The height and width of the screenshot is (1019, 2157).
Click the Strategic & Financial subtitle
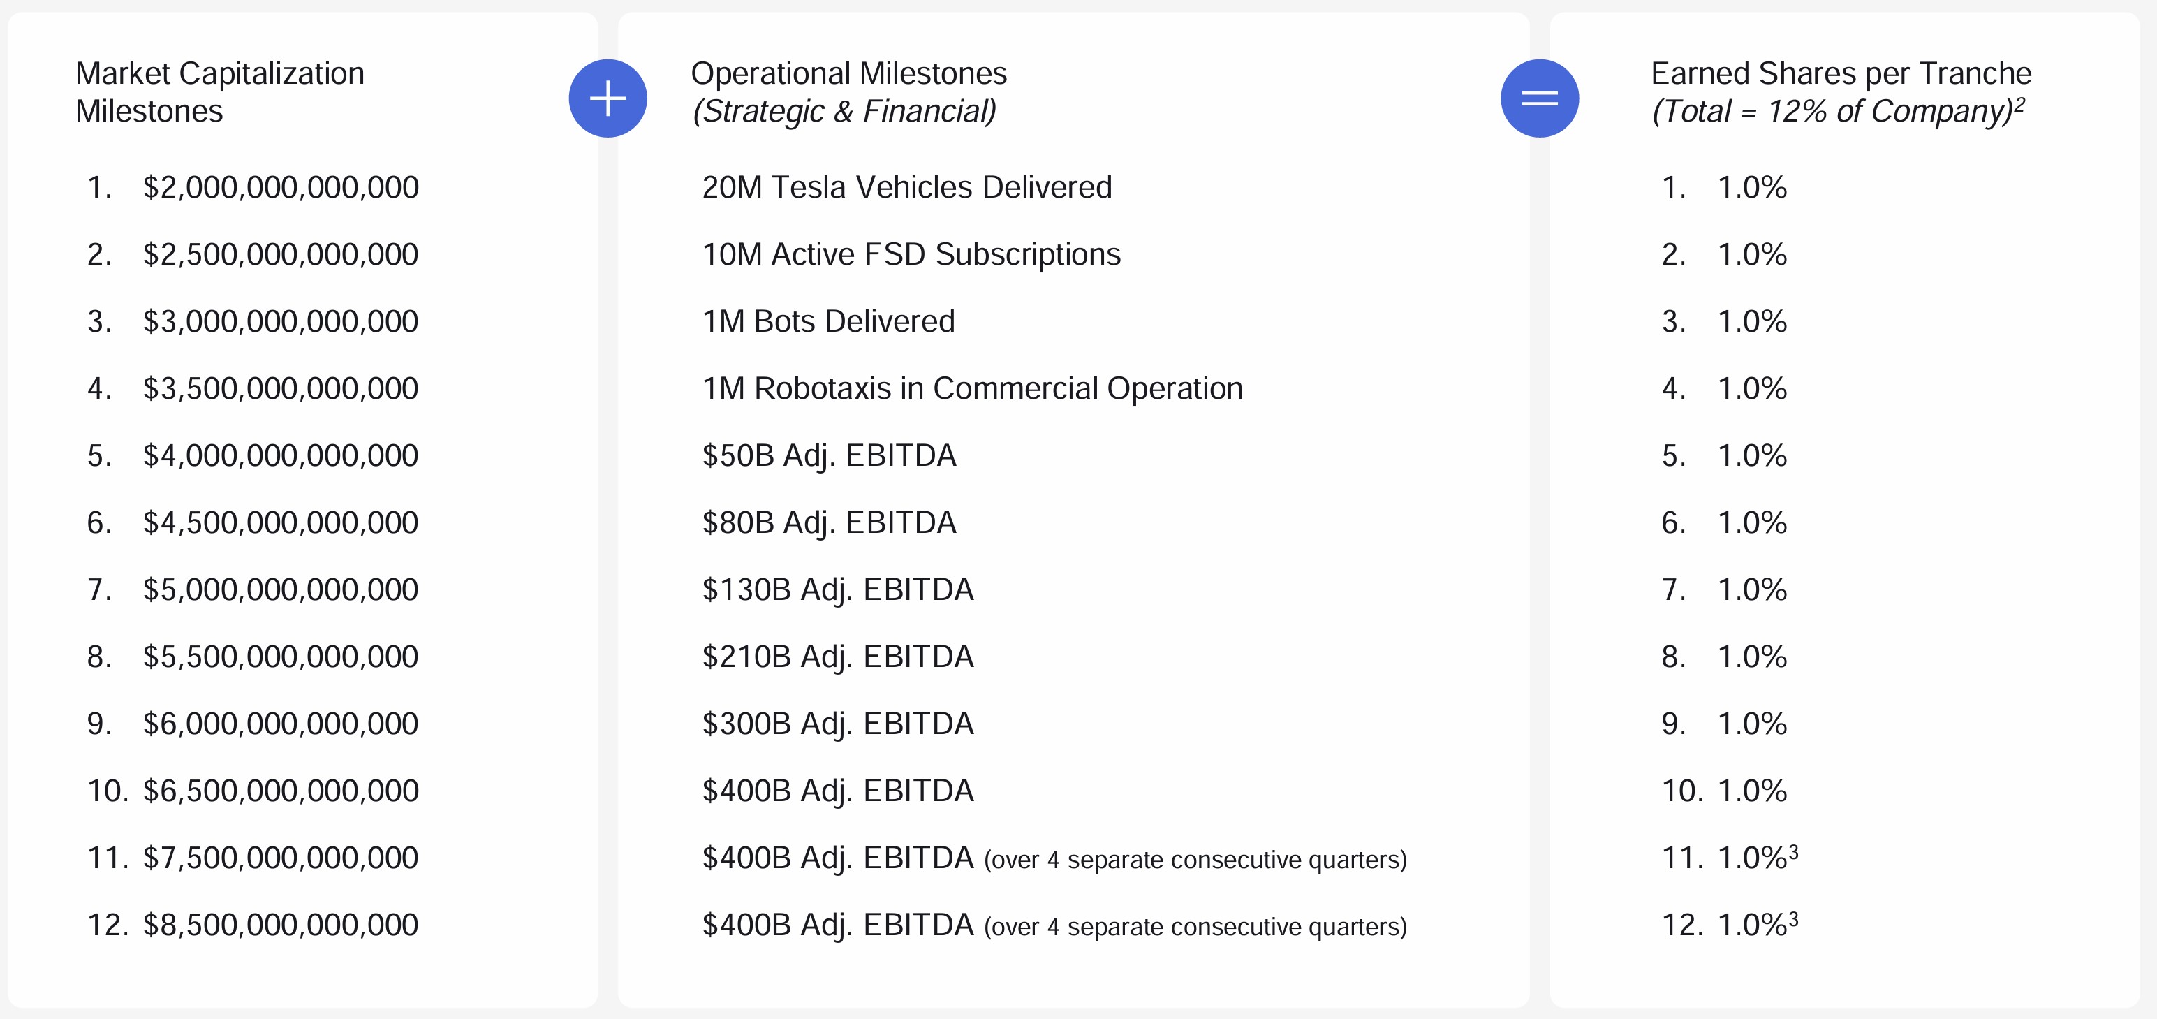844,111
